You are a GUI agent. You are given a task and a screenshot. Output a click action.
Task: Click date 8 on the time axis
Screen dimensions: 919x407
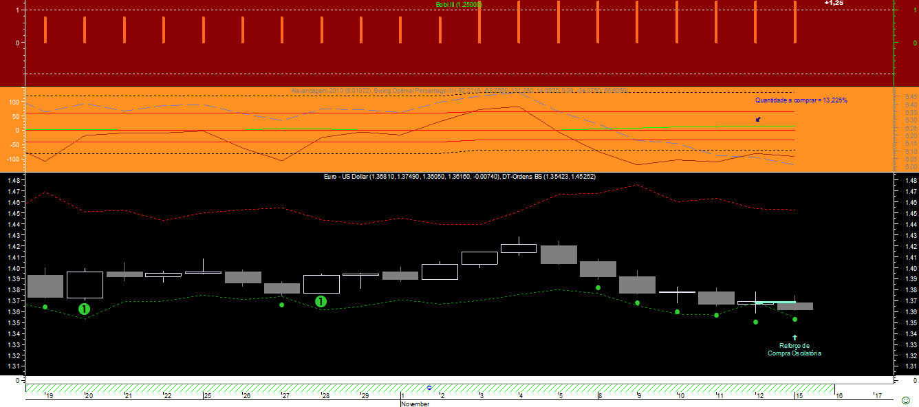point(598,395)
